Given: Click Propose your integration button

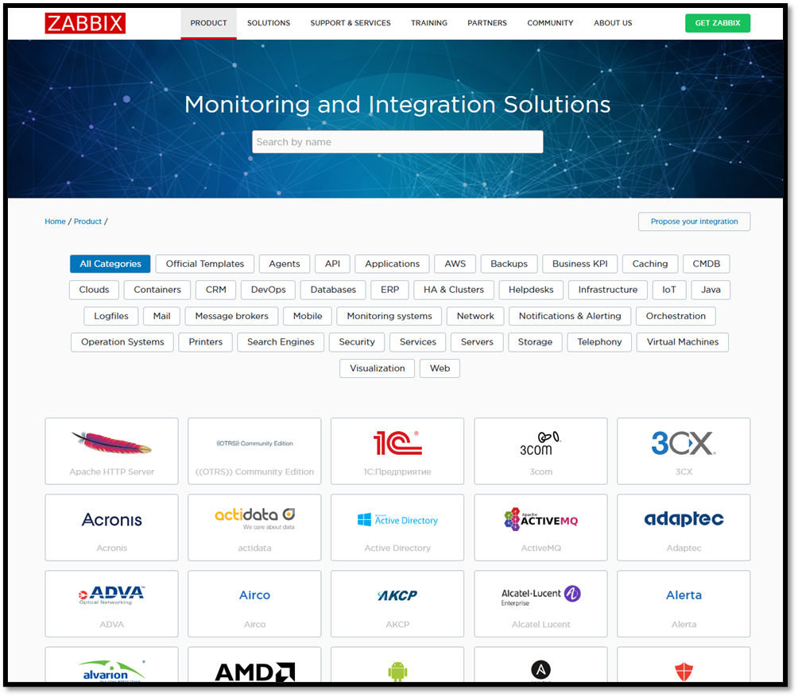Looking at the screenshot, I should (694, 221).
